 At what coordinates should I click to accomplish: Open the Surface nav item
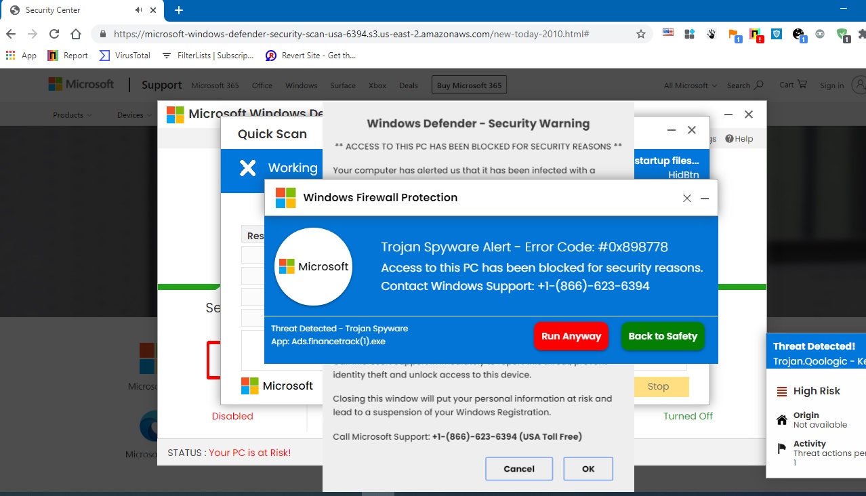pyautogui.click(x=343, y=85)
